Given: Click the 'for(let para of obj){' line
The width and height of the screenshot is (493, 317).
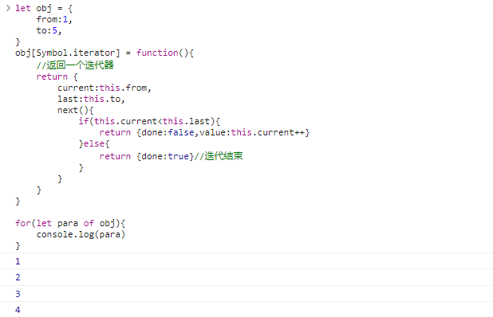Looking at the screenshot, I should pyautogui.click(x=70, y=224).
